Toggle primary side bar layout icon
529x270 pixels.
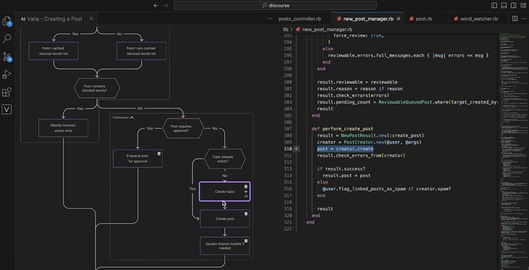click(x=494, y=5)
